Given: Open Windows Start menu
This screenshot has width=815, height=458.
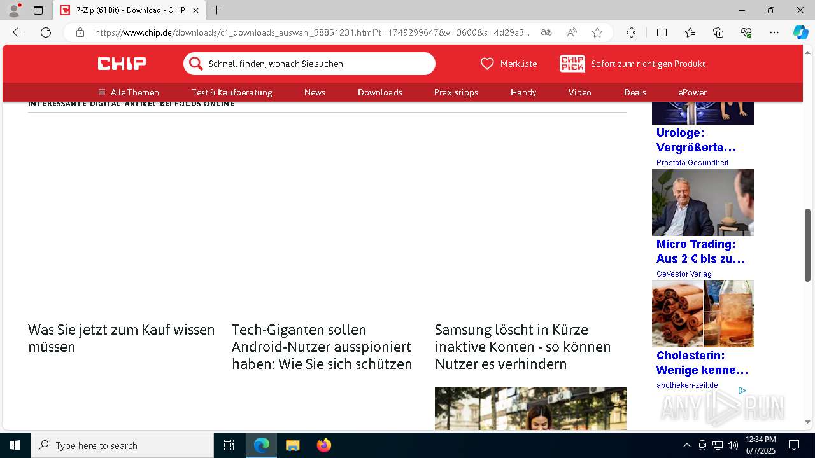Looking at the screenshot, I should coord(15,445).
